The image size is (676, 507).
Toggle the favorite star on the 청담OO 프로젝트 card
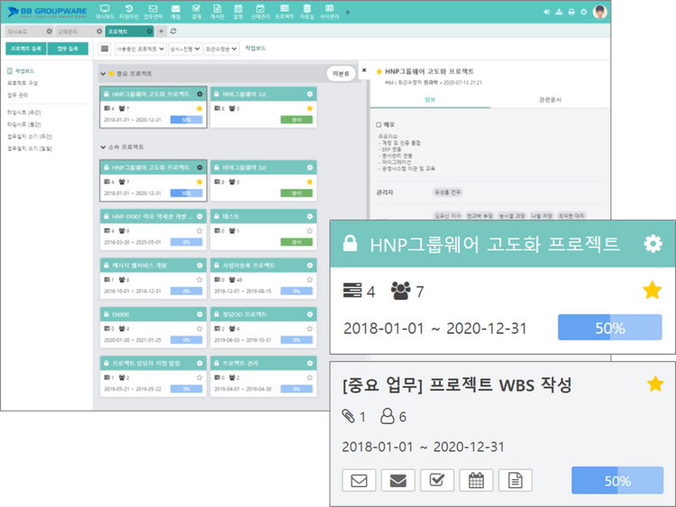[309, 329]
